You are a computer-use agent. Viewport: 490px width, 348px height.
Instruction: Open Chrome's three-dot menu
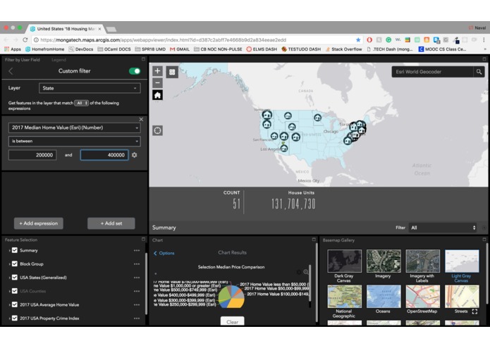coord(484,39)
